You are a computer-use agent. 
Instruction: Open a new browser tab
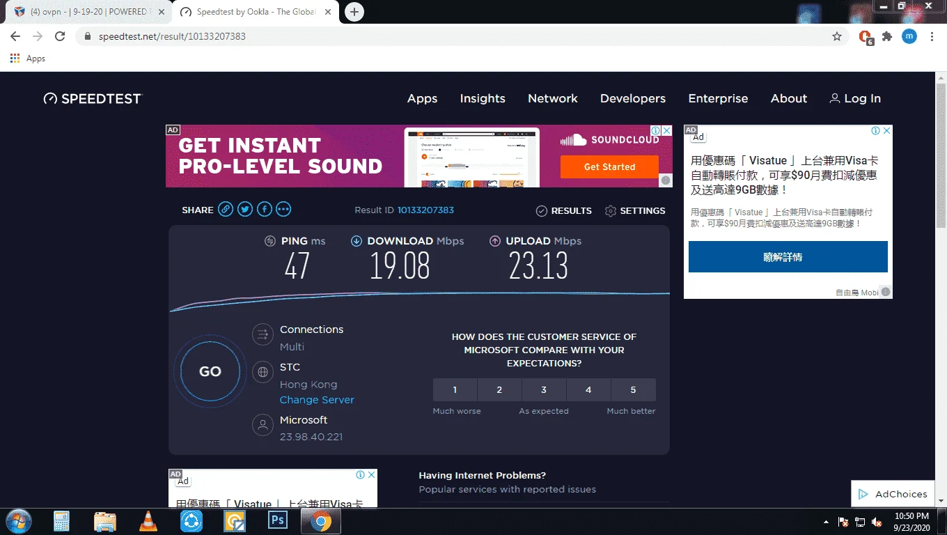[354, 12]
